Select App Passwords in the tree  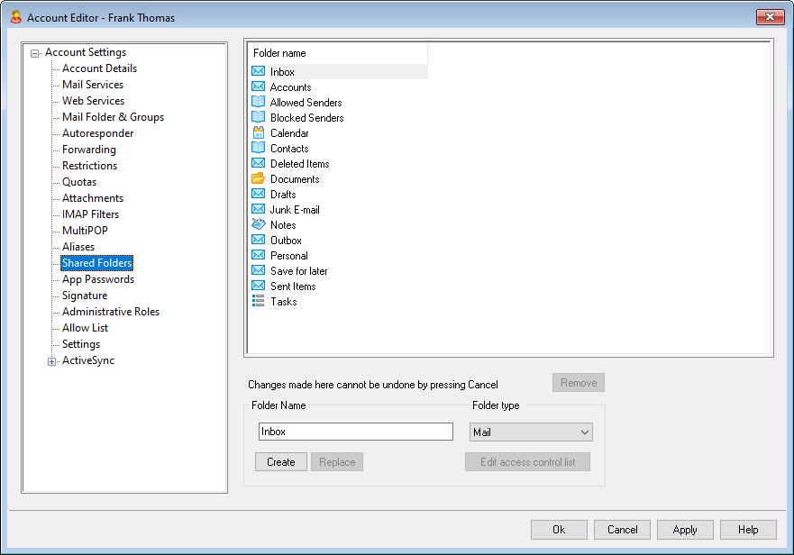tap(97, 279)
